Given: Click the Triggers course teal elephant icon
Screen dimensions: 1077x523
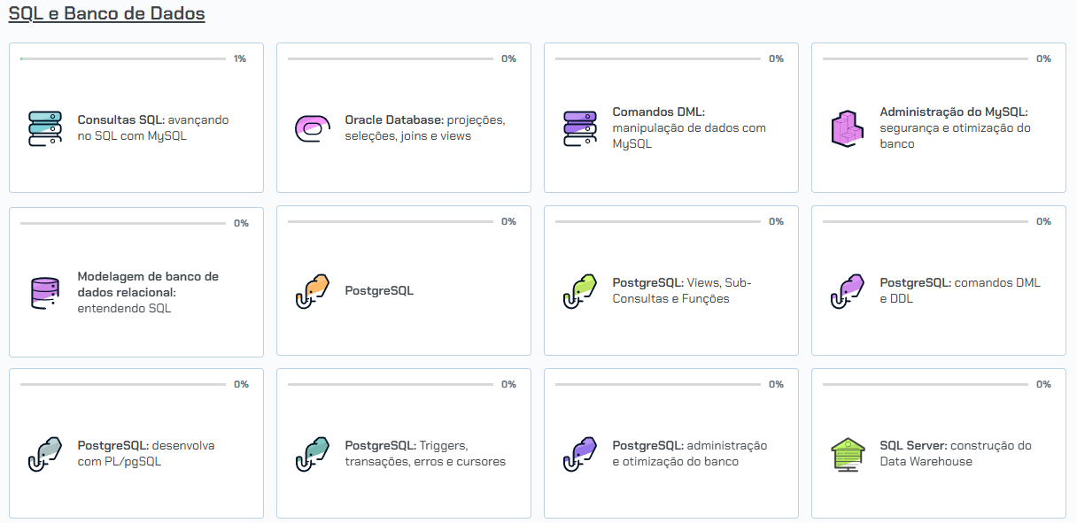Looking at the screenshot, I should pyautogui.click(x=312, y=454).
